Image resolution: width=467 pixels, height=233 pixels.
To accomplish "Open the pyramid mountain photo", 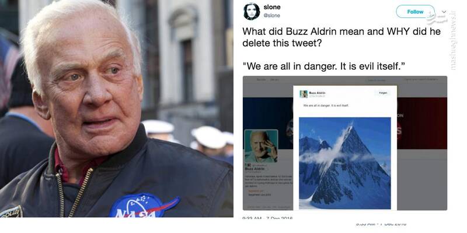I will click(x=344, y=163).
